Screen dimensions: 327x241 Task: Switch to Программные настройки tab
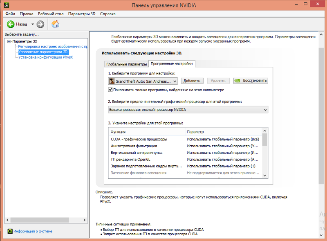click(x=172, y=64)
